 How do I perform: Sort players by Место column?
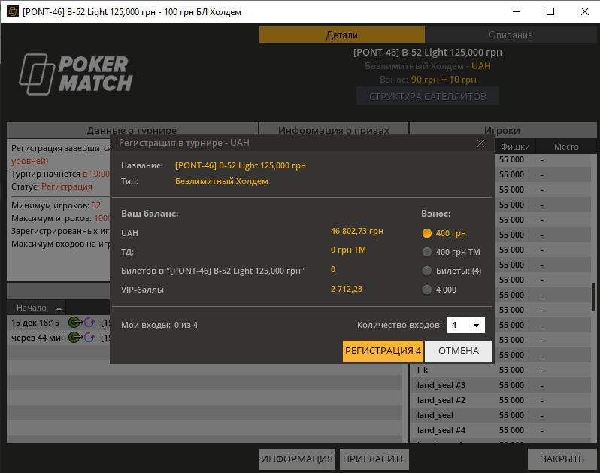click(x=566, y=147)
